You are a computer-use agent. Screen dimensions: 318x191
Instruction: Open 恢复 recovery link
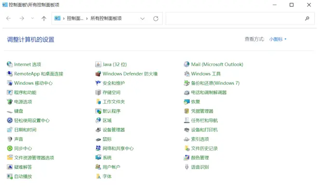196,102
